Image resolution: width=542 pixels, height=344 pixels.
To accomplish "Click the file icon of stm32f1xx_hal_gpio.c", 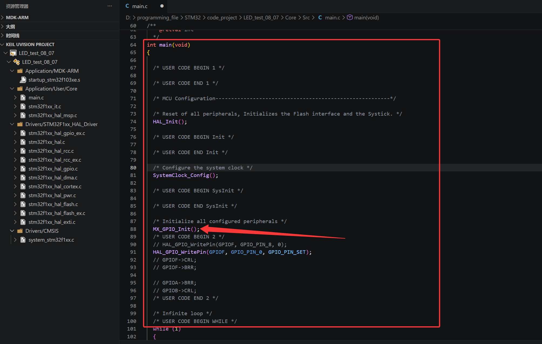I will point(23,169).
